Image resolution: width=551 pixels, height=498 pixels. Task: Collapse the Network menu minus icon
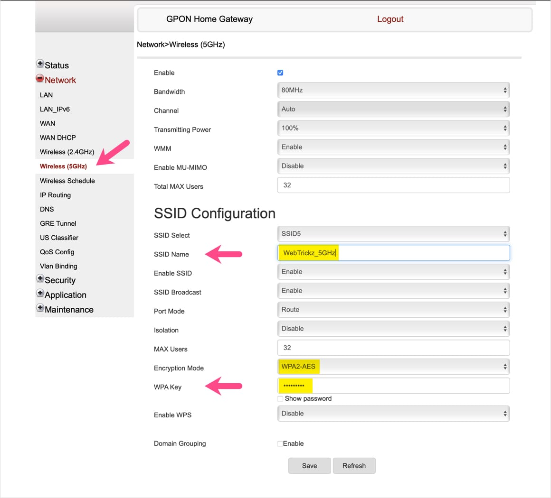(x=40, y=78)
